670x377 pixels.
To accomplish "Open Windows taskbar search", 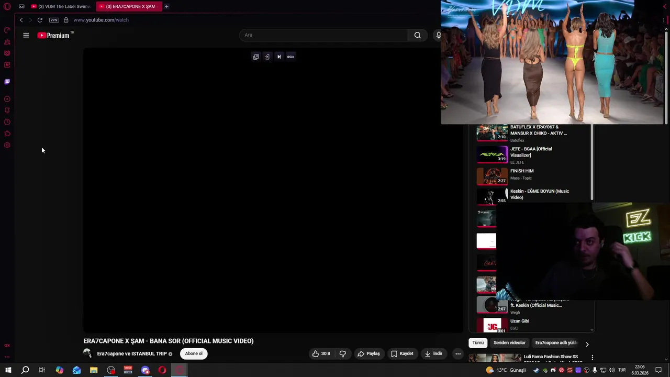I will point(25,370).
